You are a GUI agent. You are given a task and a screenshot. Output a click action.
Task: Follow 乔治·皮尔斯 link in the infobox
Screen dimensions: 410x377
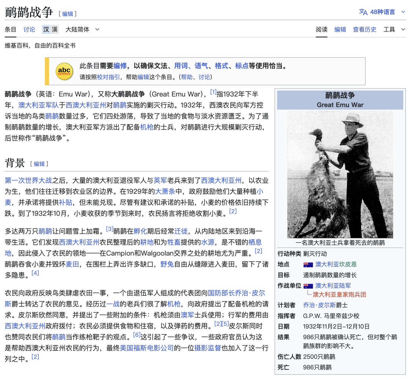tap(319, 305)
